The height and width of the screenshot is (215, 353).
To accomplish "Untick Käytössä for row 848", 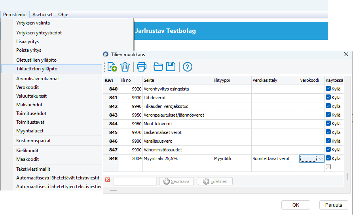I will pos(328,158).
